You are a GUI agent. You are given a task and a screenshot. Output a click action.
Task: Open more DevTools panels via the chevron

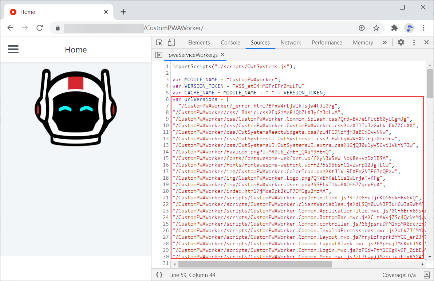coord(384,42)
